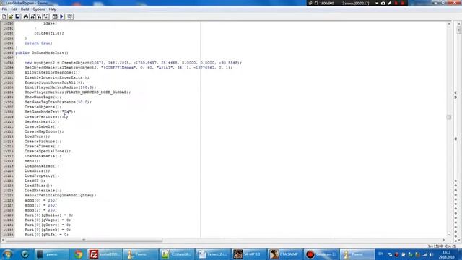
Task: Click on 'SetGameModeText' line
Action: (50, 112)
